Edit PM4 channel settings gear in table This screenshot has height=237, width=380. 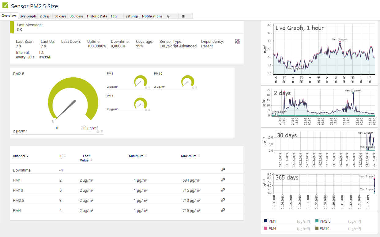click(x=223, y=210)
